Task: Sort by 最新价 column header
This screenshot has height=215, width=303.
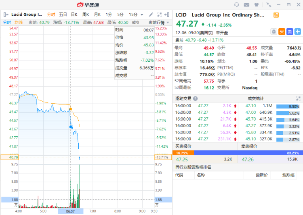Action: (x=262, y=175)
